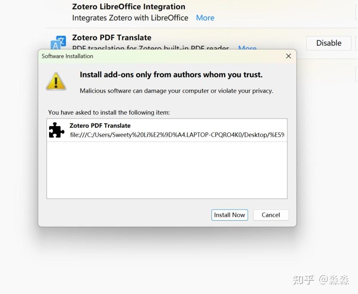Viewport: 358px width, 294px height.
Task: Click the 'Malicious software can damage' warning text
Action: (x=176, y=91)
